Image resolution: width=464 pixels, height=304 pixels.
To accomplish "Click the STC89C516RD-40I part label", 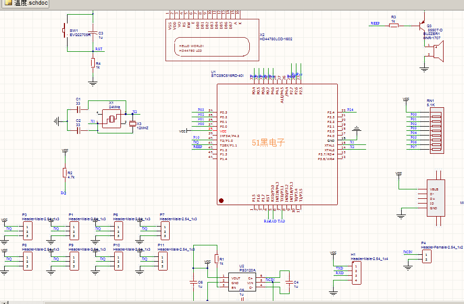I will click(227, 76).
